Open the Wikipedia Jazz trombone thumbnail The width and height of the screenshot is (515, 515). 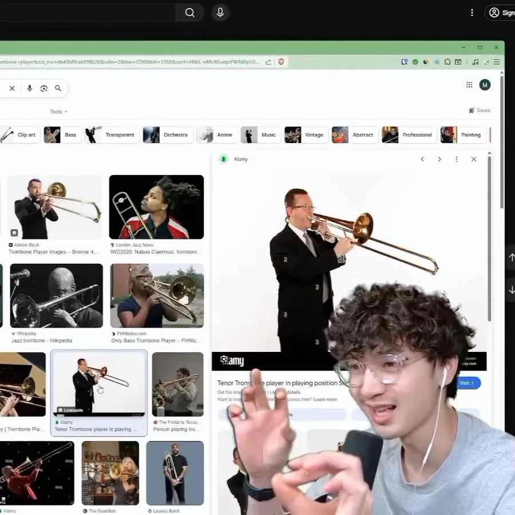coord(57,296)
